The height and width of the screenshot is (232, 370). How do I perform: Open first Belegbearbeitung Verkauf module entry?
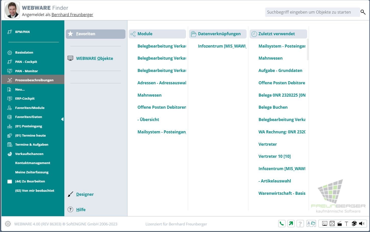162,46
